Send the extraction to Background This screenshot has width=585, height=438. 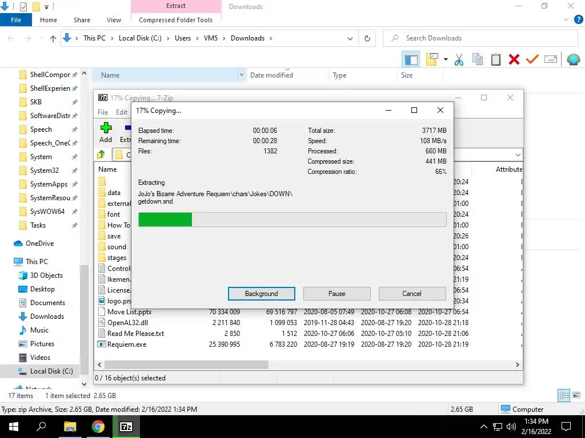261,294
